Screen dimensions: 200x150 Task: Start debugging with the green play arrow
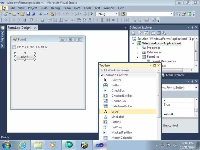coord(92,14)
